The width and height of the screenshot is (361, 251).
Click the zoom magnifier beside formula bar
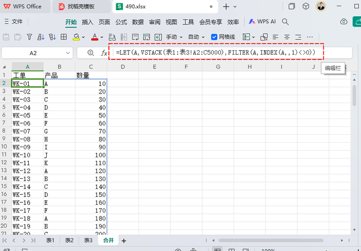(x=91, y=53)
